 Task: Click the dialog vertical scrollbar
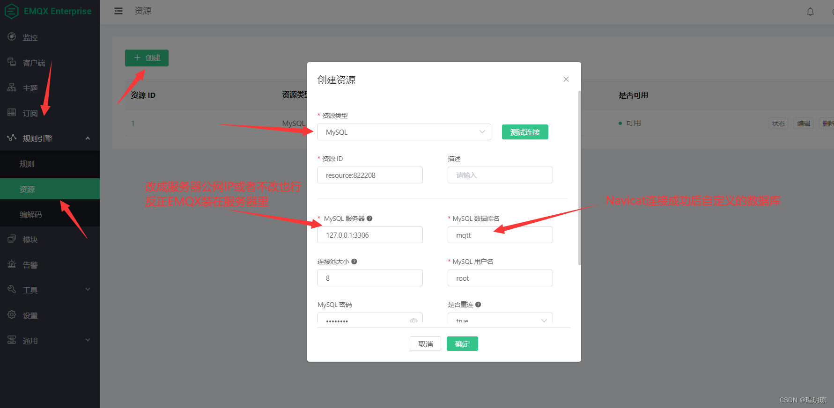coord(579,178)
